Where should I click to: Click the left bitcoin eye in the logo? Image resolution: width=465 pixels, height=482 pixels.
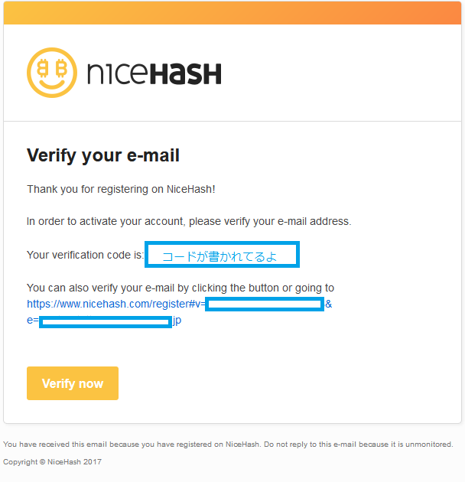click(x=43, y=69)
